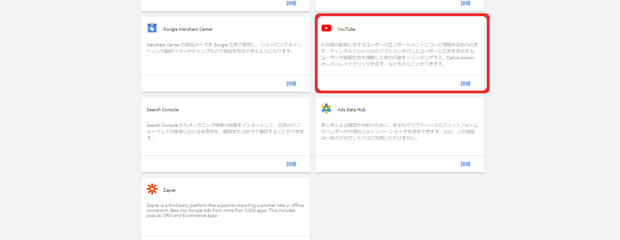Select the YouTube card title

click(x=346, y=29)
